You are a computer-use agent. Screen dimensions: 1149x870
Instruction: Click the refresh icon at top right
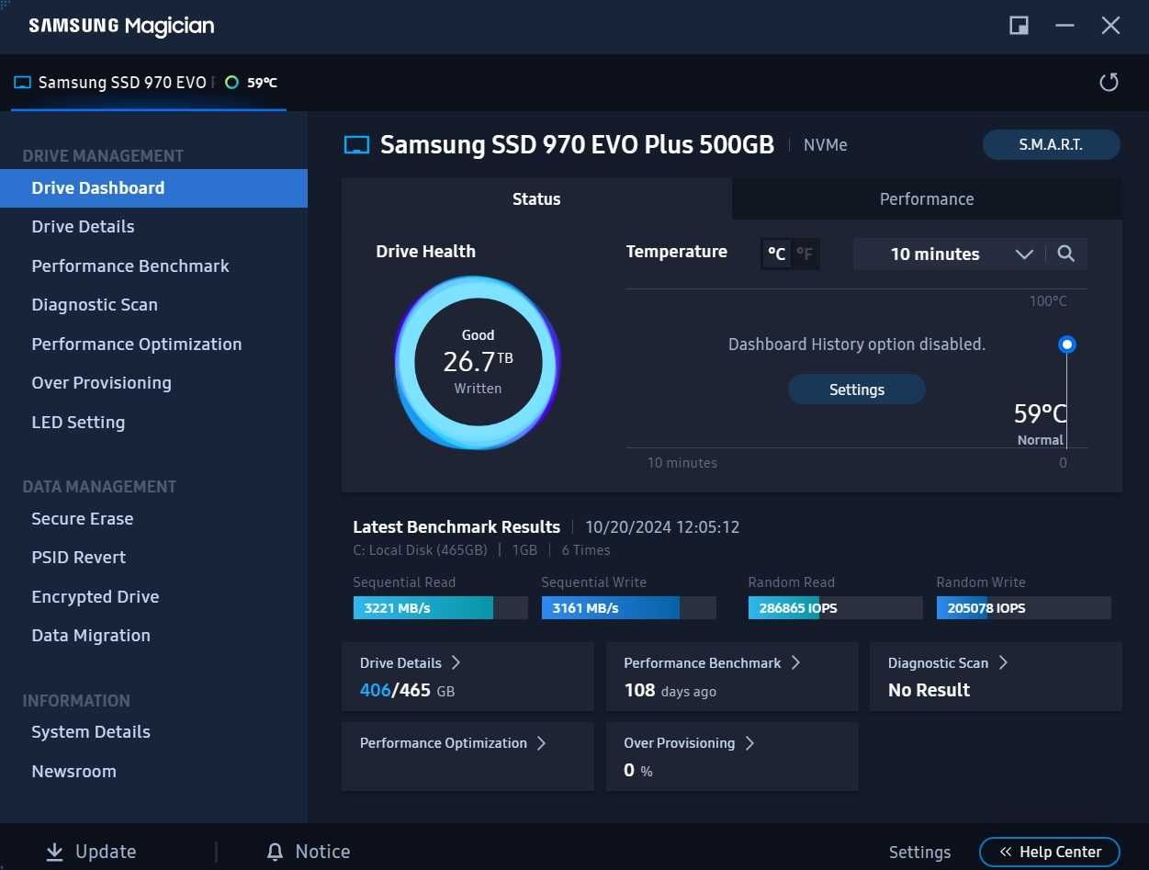[1109, 83]
